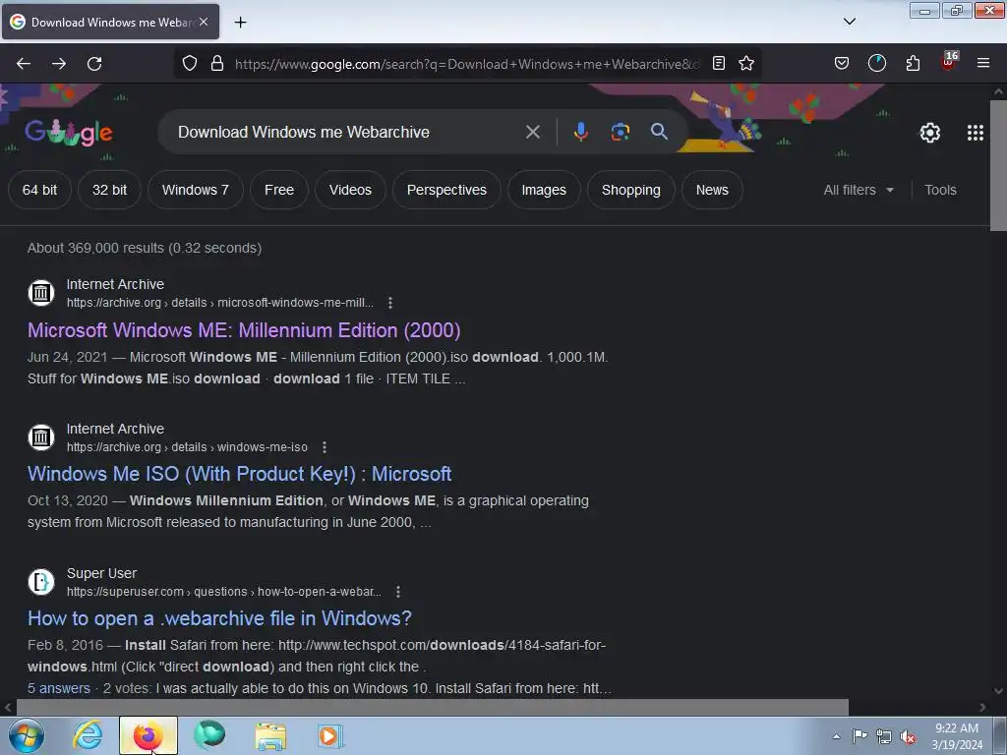The width and height of the screenshot is (1007, 755).
Task: Click the horizontal page scrollbar
Action: coord(433,708)
